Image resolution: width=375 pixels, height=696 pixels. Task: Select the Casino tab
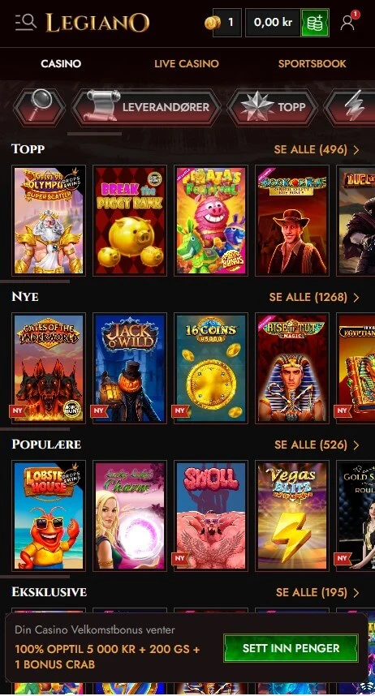[x=61, y=63]
